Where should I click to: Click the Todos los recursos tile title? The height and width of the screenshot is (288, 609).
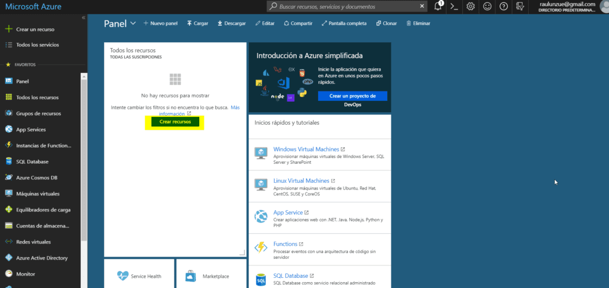coord(133,50)
